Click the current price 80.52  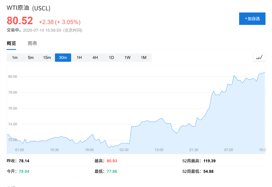(x=20, y=21)
